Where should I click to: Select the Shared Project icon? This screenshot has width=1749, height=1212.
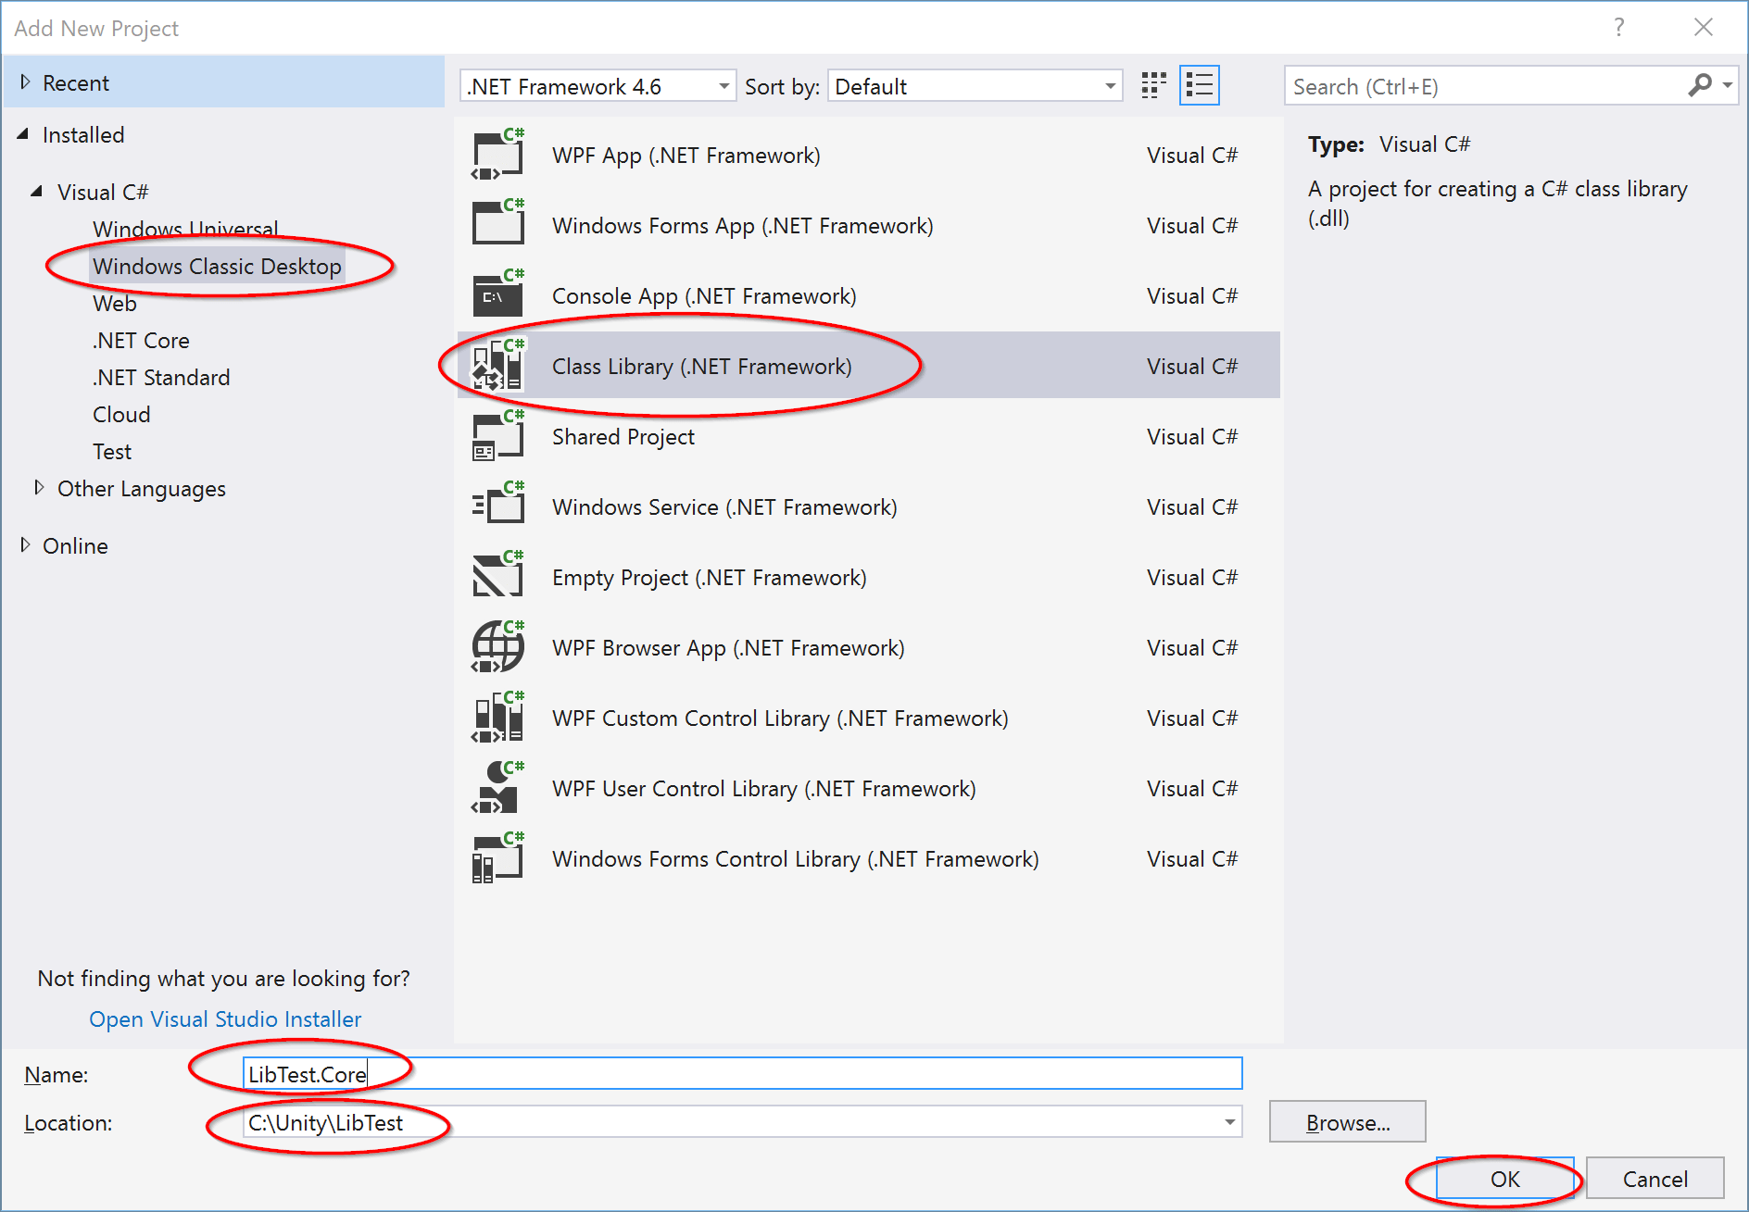coord(498,436)
